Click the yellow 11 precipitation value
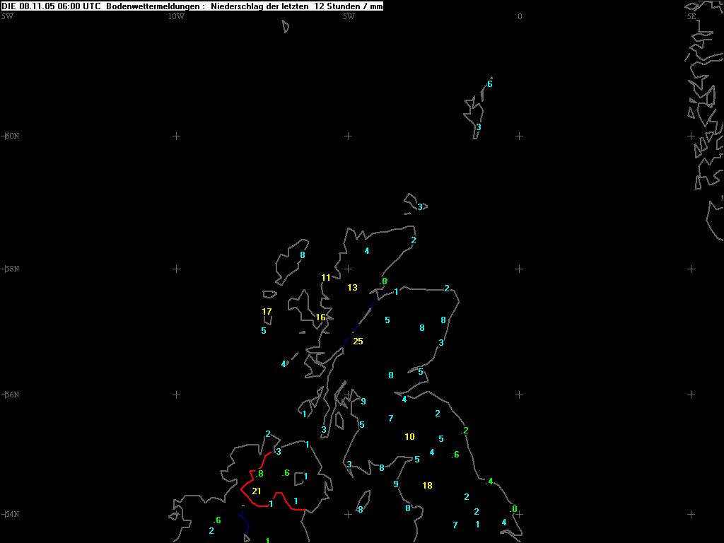This screenshot has width=724, height=543. (326, 278)
